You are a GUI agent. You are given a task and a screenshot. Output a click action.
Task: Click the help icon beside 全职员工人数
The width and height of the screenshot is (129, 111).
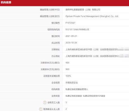click(x=45, y=103)
